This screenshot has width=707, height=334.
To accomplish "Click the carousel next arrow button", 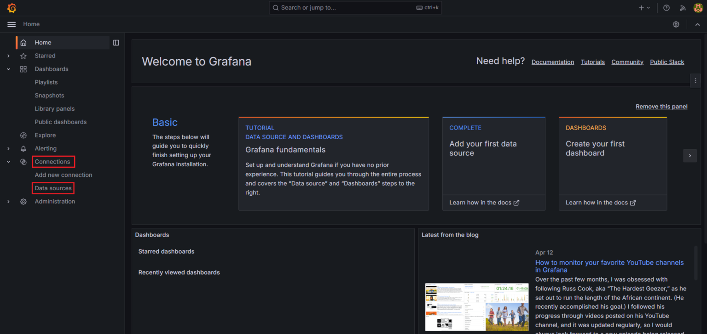I will click(x=690, y=155).
